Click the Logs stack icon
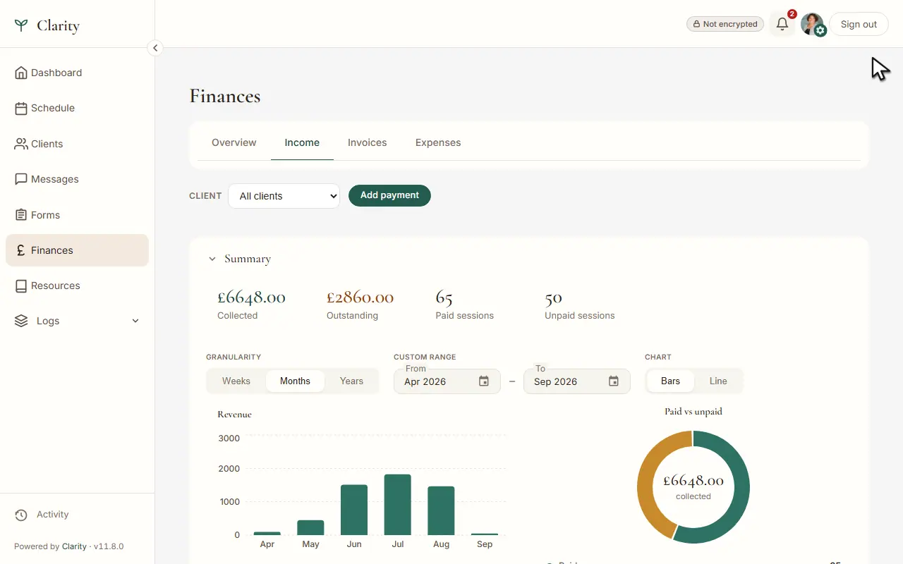 (22, 321)
